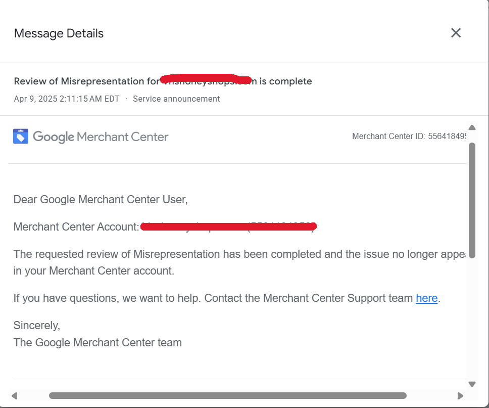Click the 'Merchant Center Account:' label
Viewport: 489px width, 408px height.
coord(76,227)
